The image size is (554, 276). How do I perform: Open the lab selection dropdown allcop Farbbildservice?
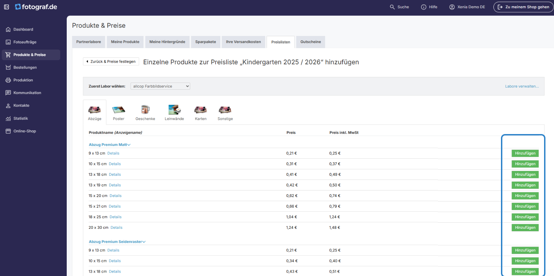pos(160,86)
